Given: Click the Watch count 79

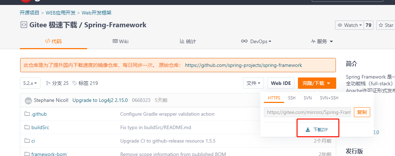Looking at the screenshot, I should click(368, 25).
